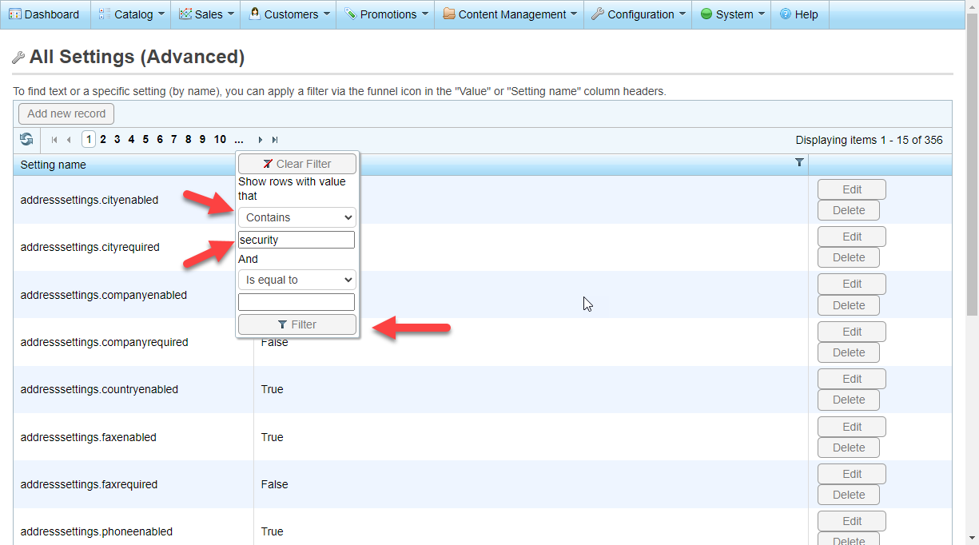Jump to last page arrow icon

coord(275,140)
